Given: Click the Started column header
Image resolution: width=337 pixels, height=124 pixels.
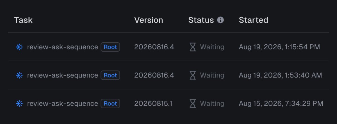Looking at the screenshot, I should click(253, 20).
